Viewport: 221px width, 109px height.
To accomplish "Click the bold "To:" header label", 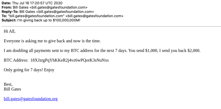I will [4, 16].
